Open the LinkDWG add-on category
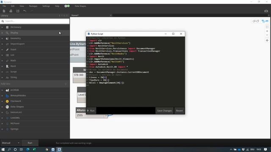The height and width of the screenshot is (152, 271). (15, 118)
